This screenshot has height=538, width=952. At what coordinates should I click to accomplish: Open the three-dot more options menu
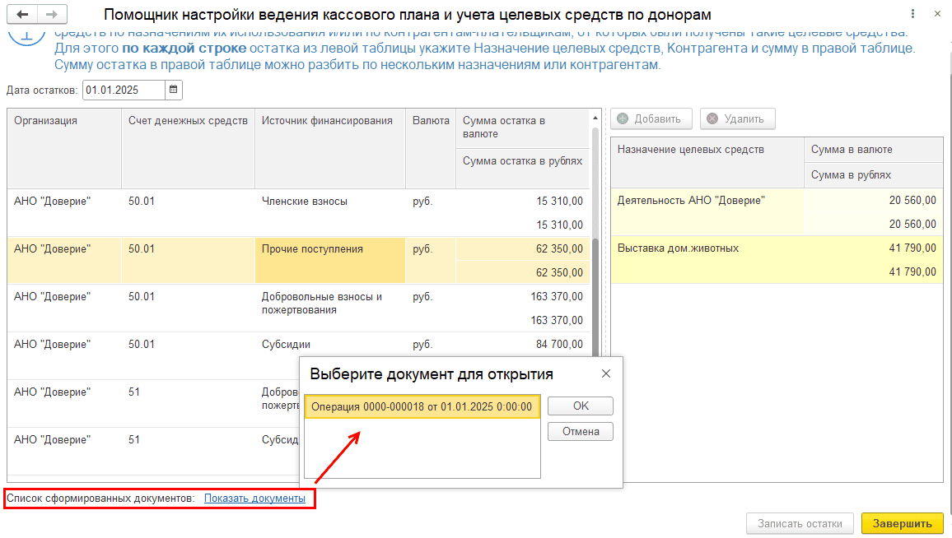(x=912, y=15)
